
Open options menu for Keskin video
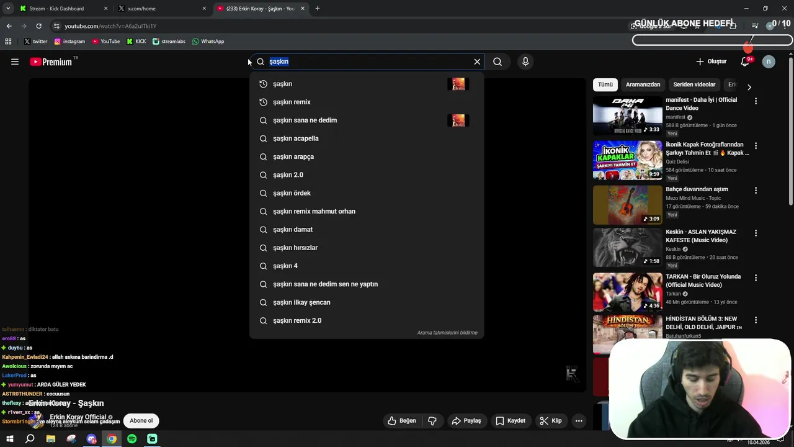756,233
